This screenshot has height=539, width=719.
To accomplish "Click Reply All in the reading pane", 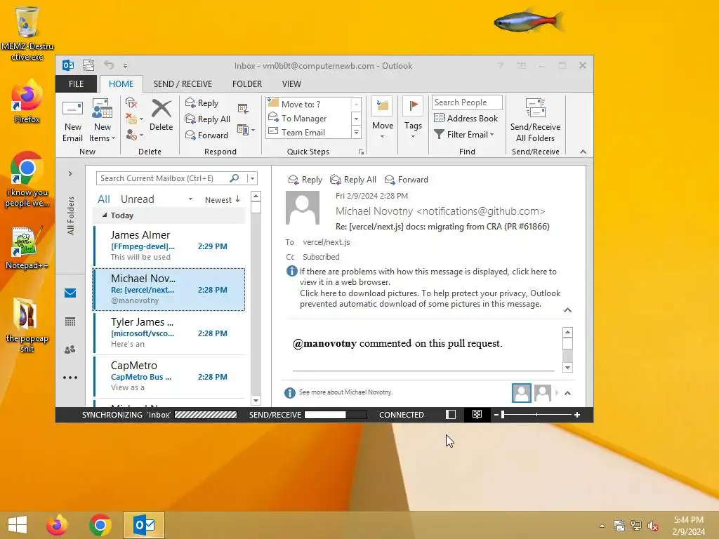I will (x=353, y=180).
